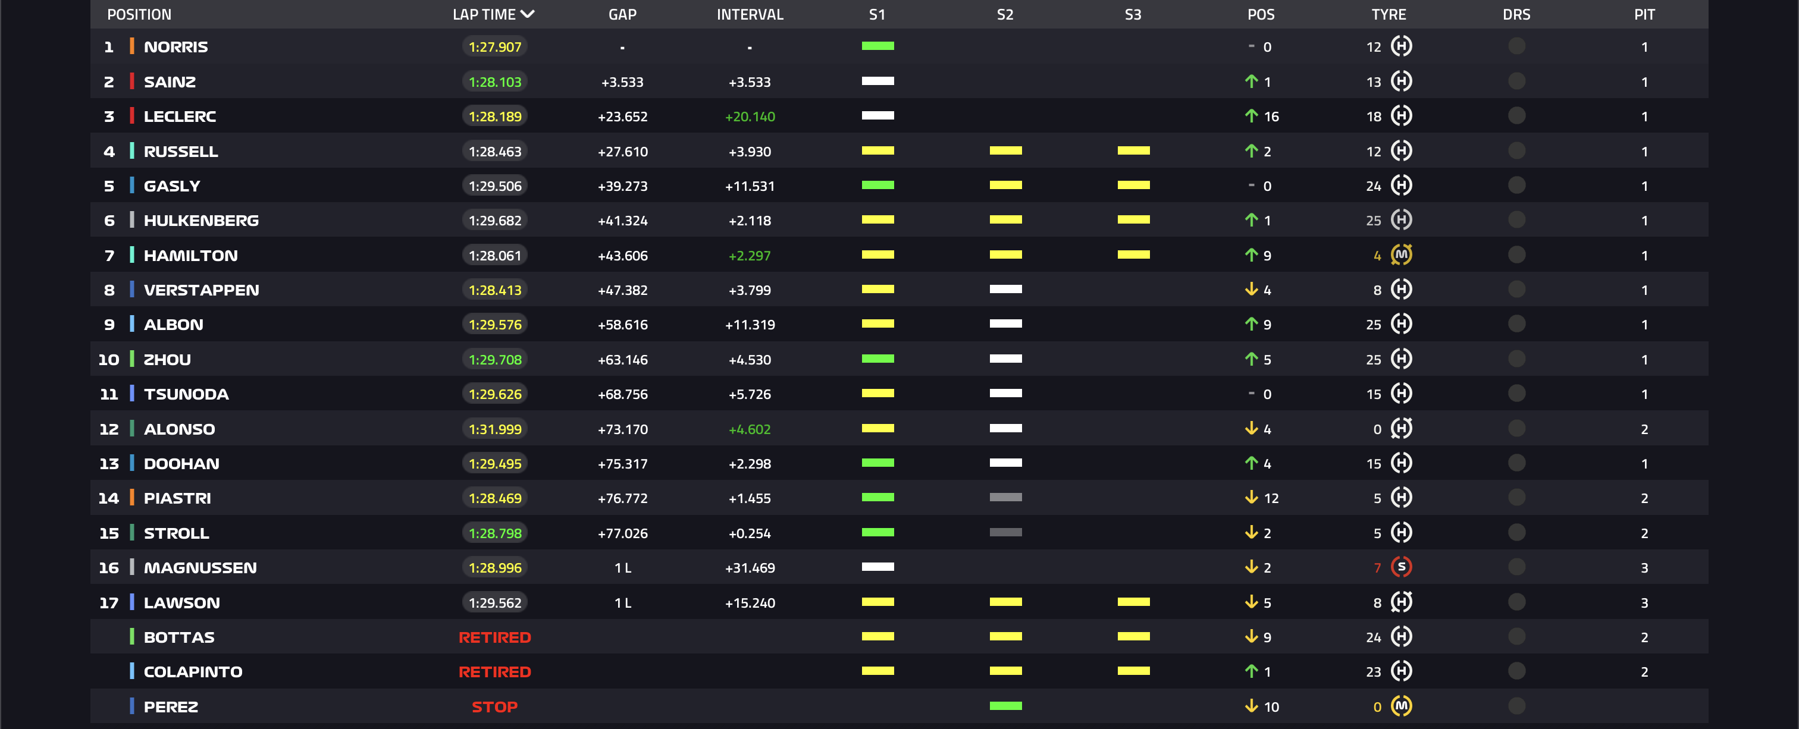The image size is (1799, 729).
Task: Click Norris's green S1 sector bar
Action: 877,46
